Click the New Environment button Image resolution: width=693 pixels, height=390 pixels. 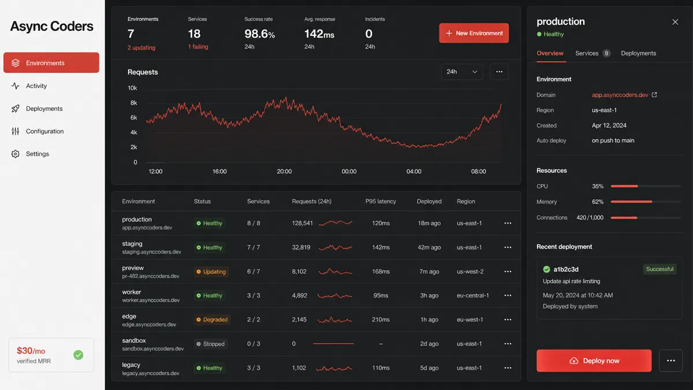[x=474, y=33]
